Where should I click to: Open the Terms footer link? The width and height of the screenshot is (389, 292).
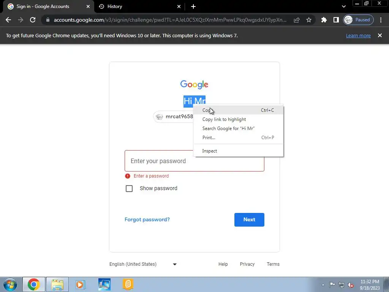[273, 264]
